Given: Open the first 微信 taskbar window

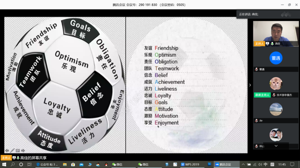Looking at the screenshot, I should click(x=117, y=165).
